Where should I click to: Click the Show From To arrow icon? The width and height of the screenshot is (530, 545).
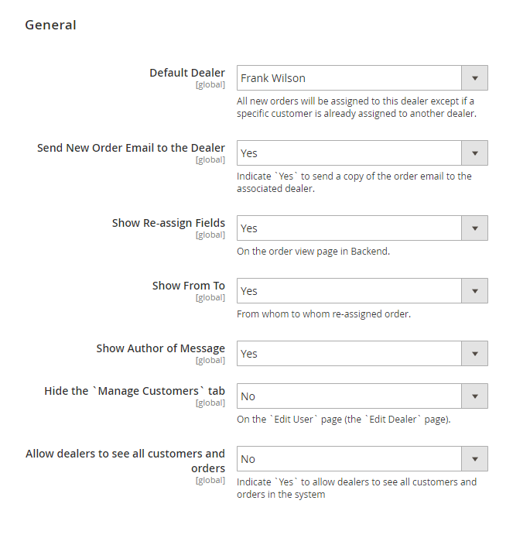474,291
